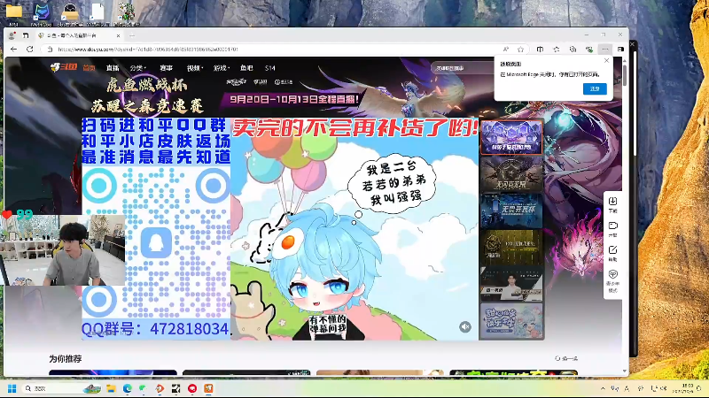The width and height of the screenshot is (709, 398).
Task: Click the scrollbar down arrow at bottom
Action: [x=625, y=371]
